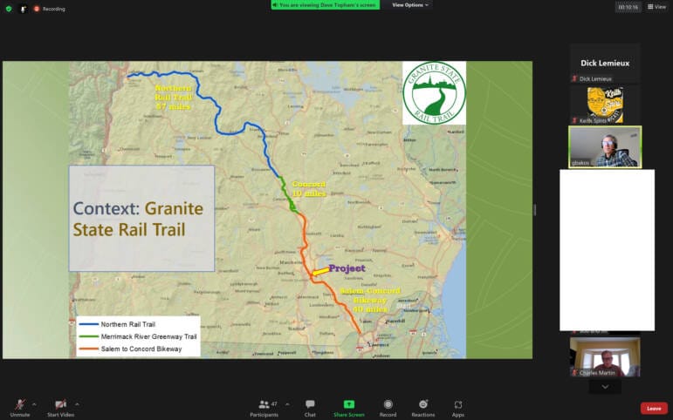Click the green encryption shield icon
This screenshot has width=673, height=420.
[x=9, y=9]
